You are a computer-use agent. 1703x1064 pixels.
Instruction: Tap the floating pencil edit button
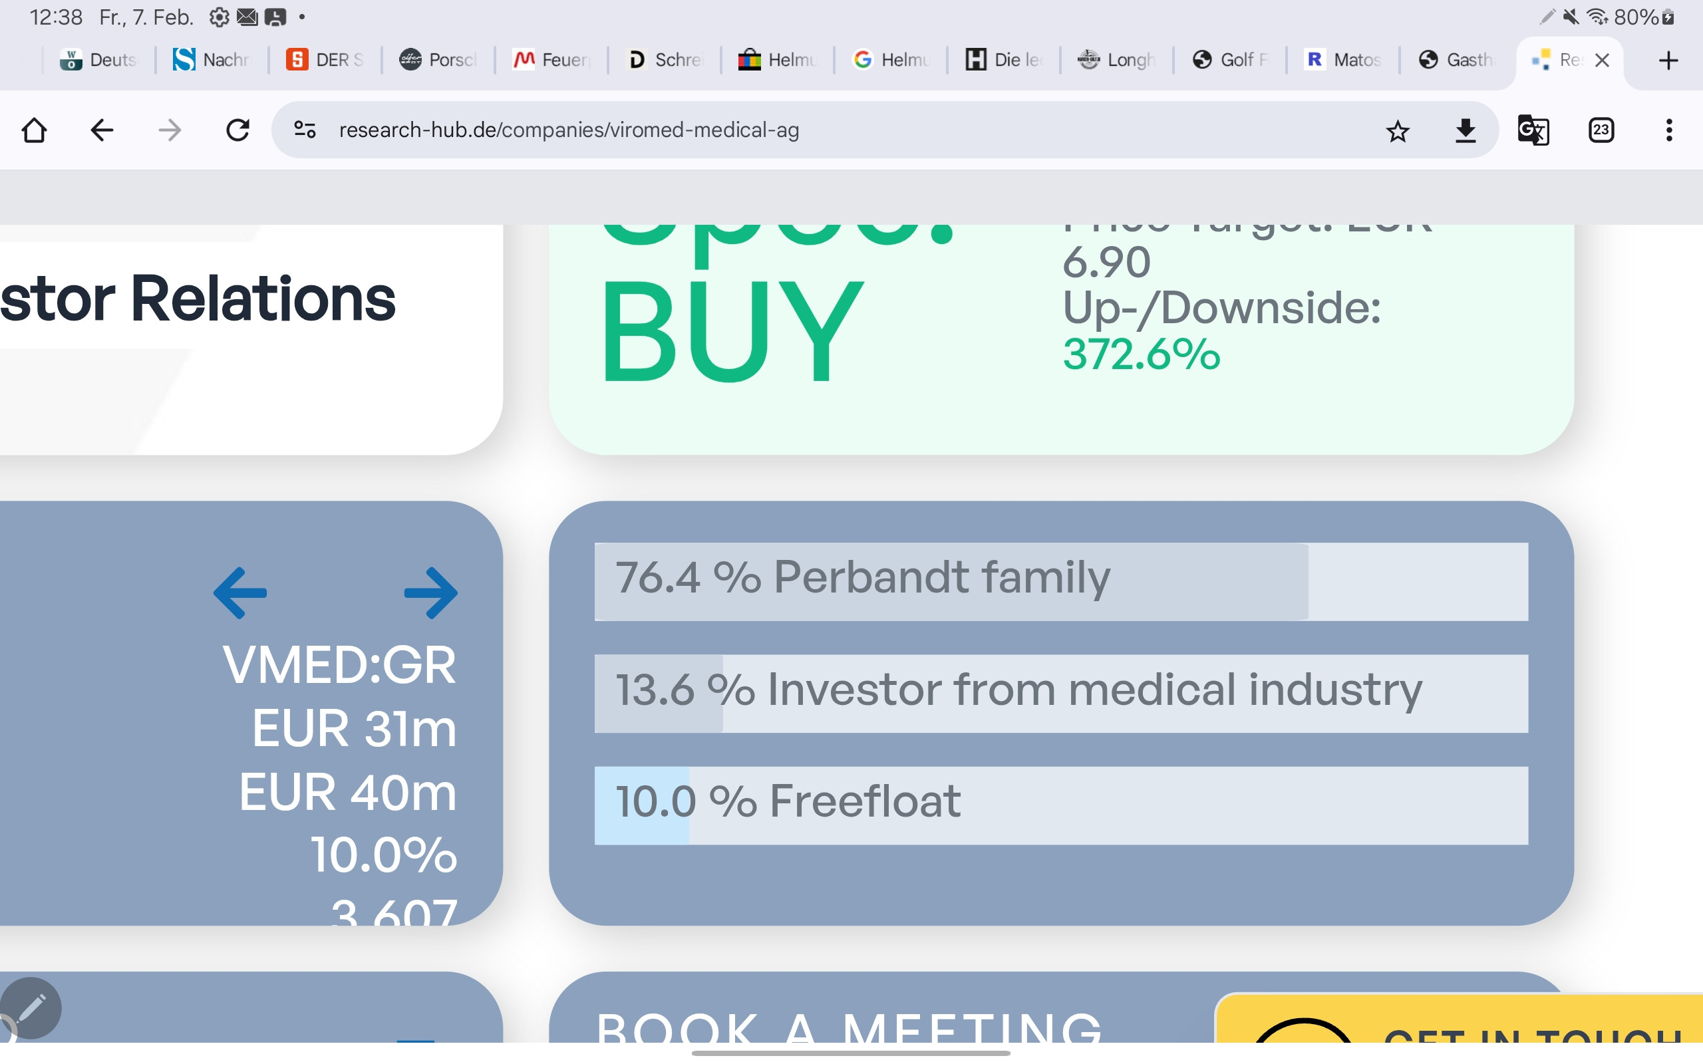[31, 1008]
